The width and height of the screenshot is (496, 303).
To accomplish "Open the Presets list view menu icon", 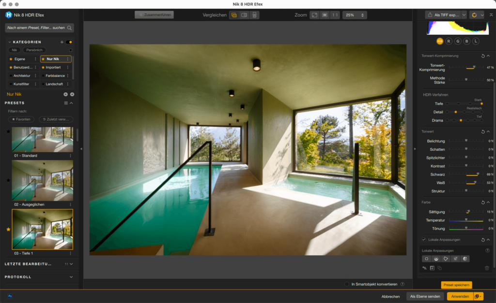I will pos(66,103).
